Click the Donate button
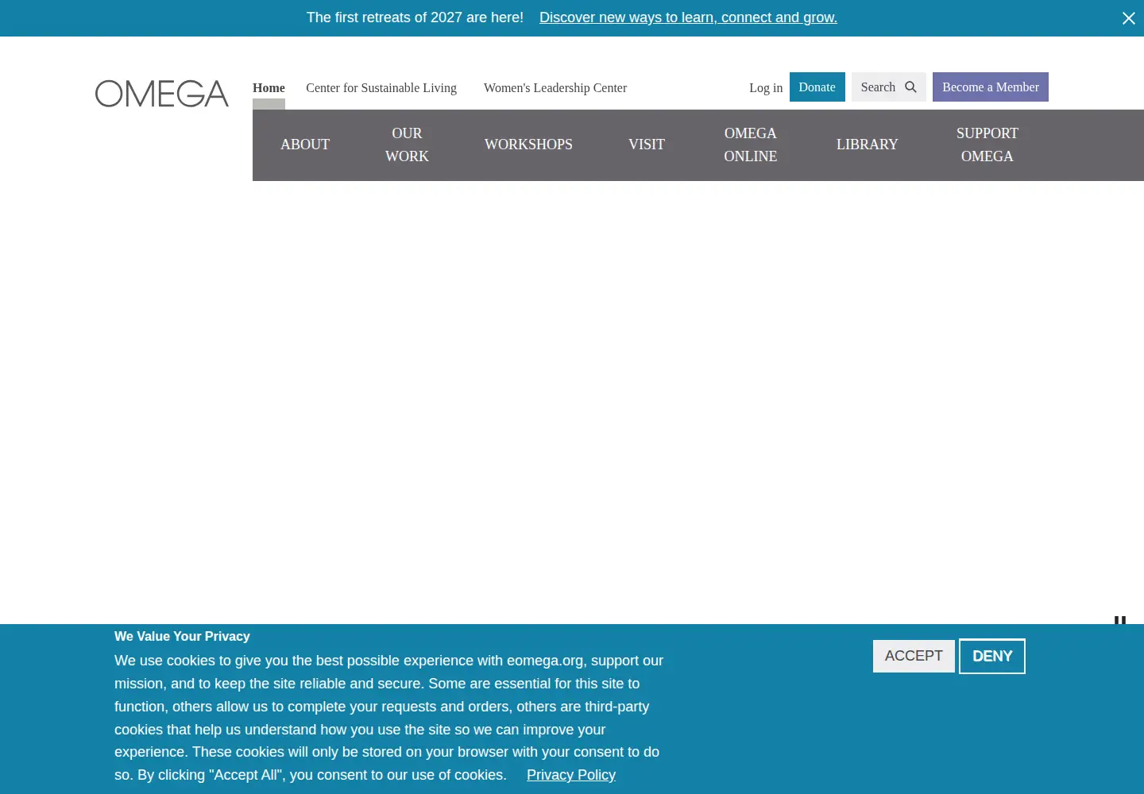Viewport: 1144px width, 794px height. (x=817, y=87)
